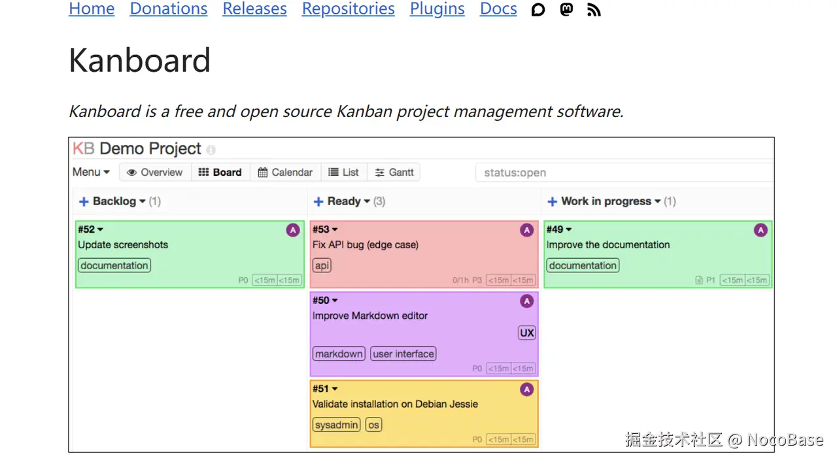Visit the Repositories page
This screenshot has width=837, height=462.
click(348, 9)
